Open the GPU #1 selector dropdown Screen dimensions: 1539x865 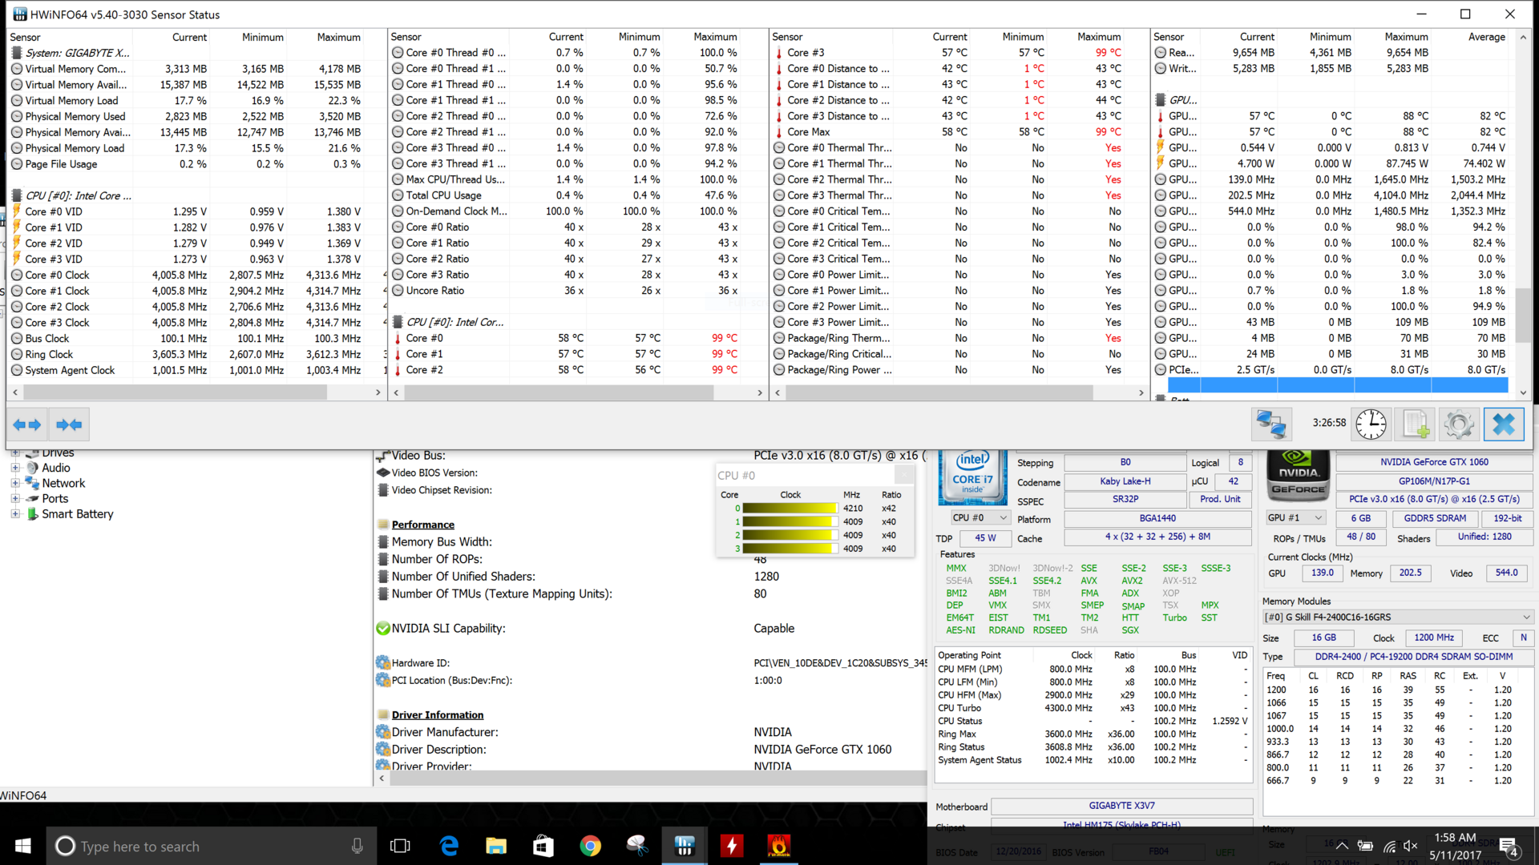coord(1295,518)
